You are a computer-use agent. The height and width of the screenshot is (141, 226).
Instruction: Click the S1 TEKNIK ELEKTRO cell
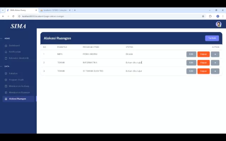click(93, 71)
